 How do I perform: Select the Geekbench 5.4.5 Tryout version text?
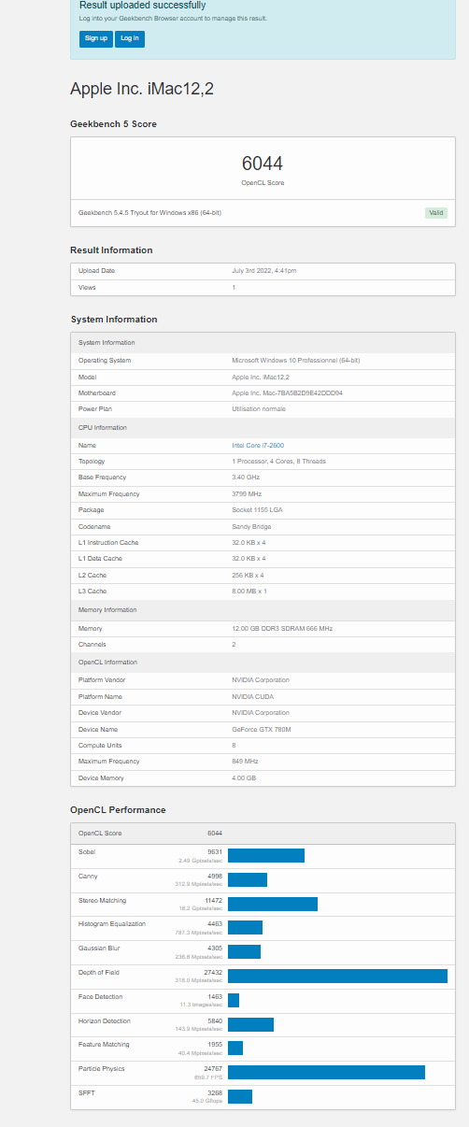149,213
